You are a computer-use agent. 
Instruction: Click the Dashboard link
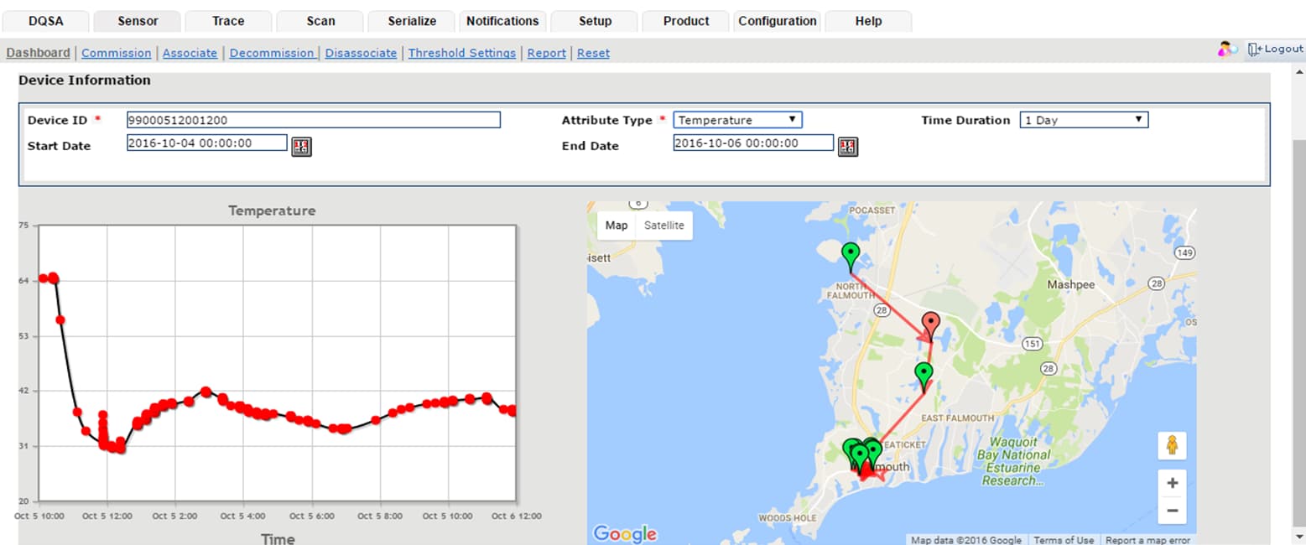(x=39, y=53)
